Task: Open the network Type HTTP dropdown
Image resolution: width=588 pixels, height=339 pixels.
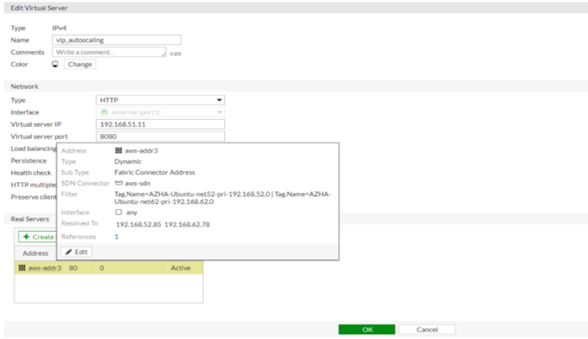Action: 161,100
